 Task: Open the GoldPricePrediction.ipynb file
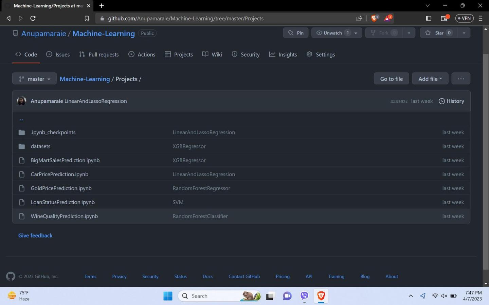[x=61, y=188]
